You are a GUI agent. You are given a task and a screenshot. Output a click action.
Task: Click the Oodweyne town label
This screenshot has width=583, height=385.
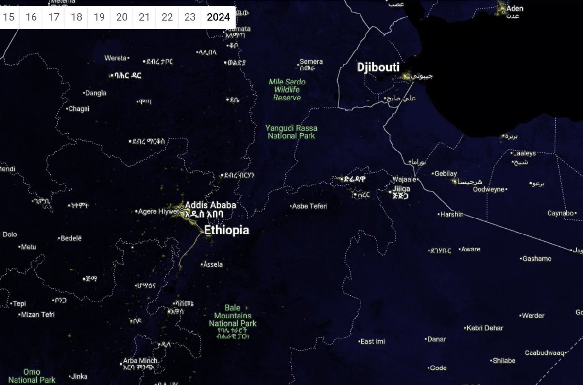click(x=489, y=189)
